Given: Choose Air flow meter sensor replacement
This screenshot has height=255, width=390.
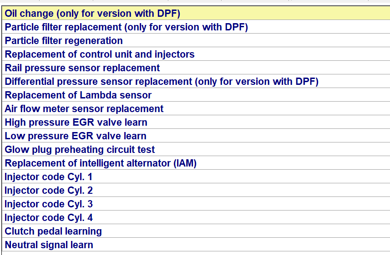Looking at the screenshot, I should click(84, 109).
